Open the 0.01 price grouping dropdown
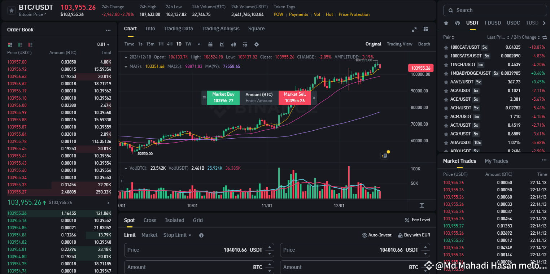Screen dimensions: 550x274 click(x=104, y=44)
